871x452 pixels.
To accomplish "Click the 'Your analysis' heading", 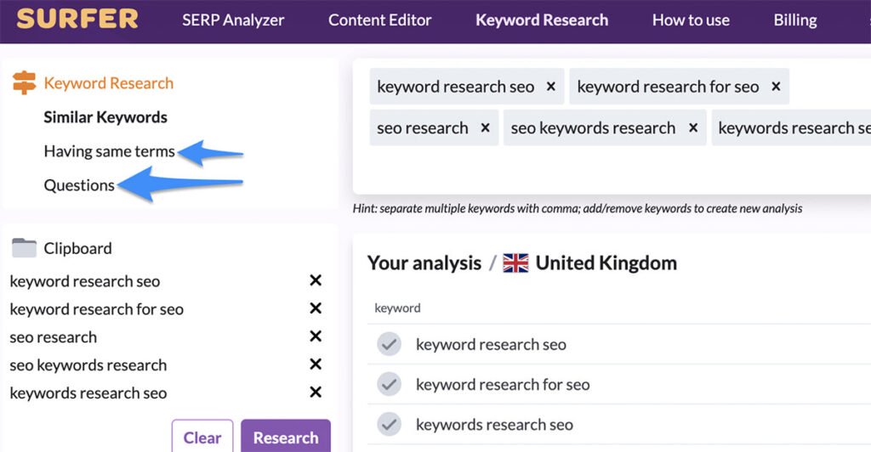I will coord(424,263).
